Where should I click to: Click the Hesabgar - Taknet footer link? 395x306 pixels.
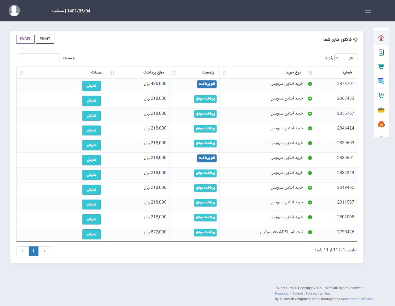point(289,293)
